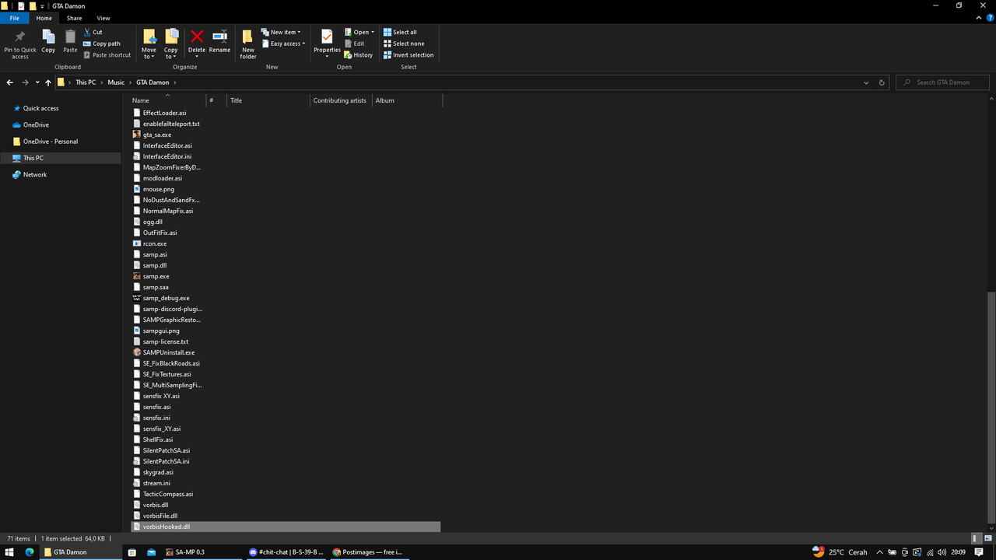Open recent locations dropdown arrow

click(37, 82)
